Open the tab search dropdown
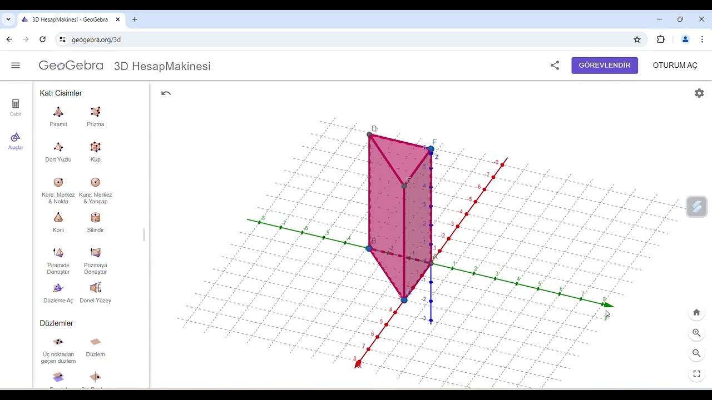This screenshot has width=712, height=400. (8, 19)
